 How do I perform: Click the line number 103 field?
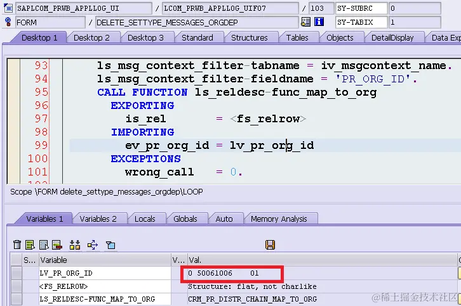(321, 8)
